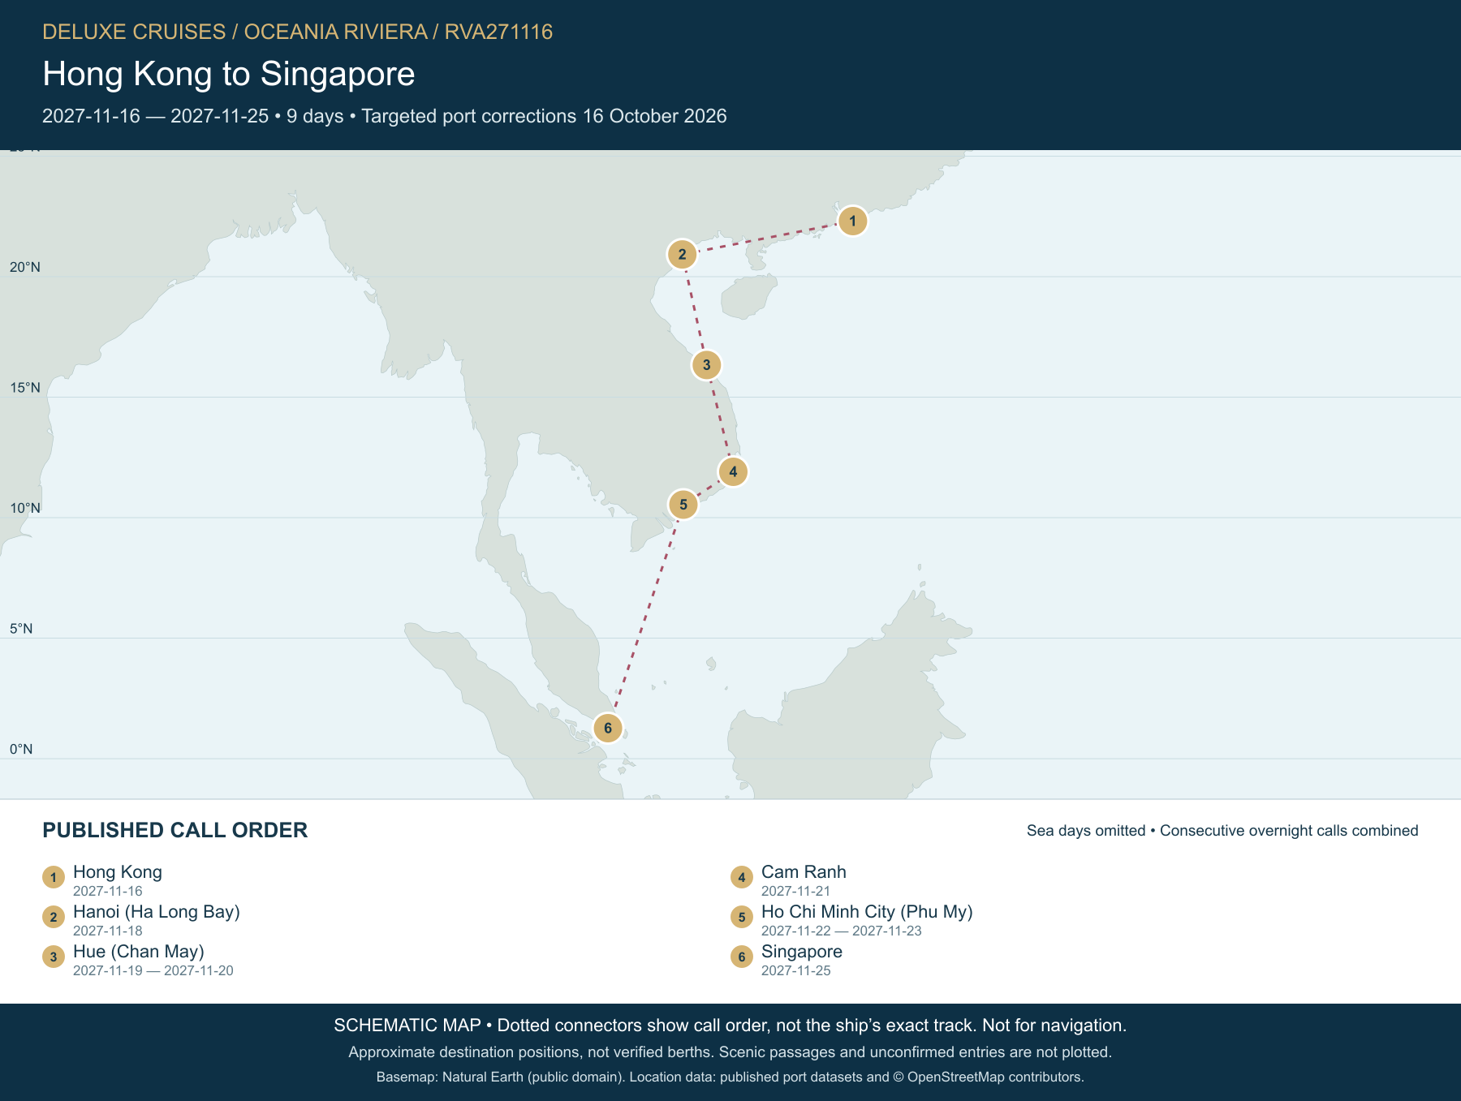Click date '2027-11-16' under Hong Kong
Viewport: 1461px width, 1101px height.
coord(108,891)
